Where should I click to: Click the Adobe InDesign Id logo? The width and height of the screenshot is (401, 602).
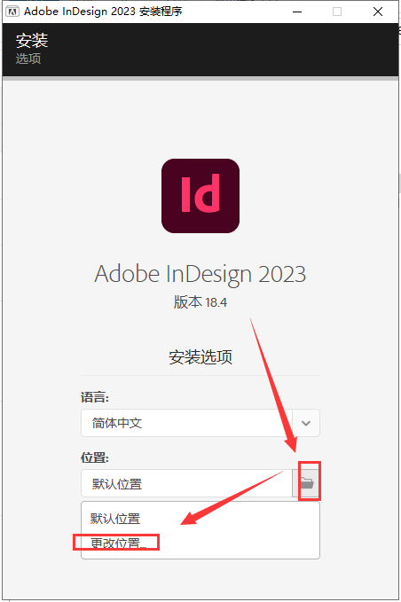tap(200, 196)
